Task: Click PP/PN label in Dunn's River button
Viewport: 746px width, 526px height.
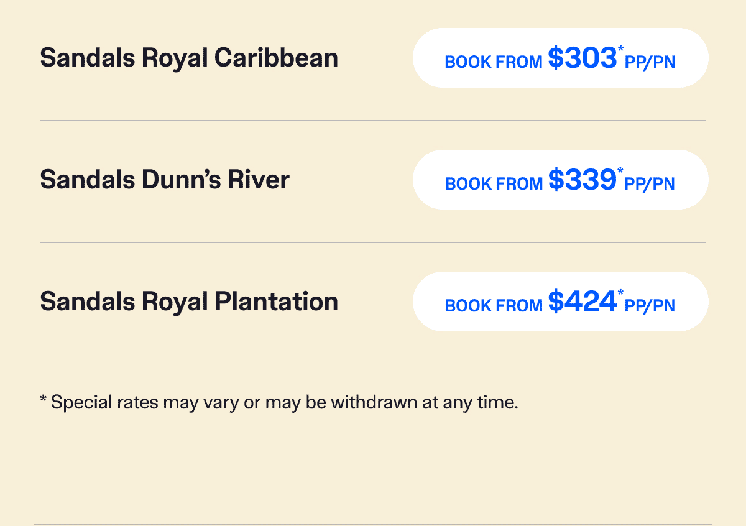Action: click(x=650, y=184)
